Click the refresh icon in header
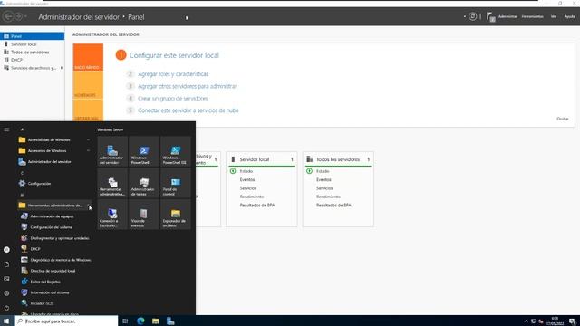Image resolution: width=580 pixels, height=326 pixels. (x=473, y=16)
